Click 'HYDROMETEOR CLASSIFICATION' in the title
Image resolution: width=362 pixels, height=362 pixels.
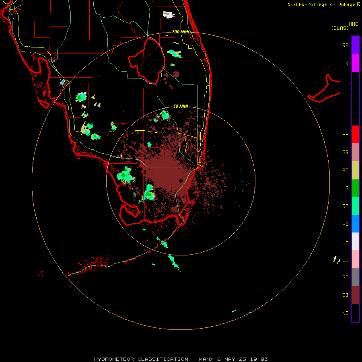(x=141, y=359)
